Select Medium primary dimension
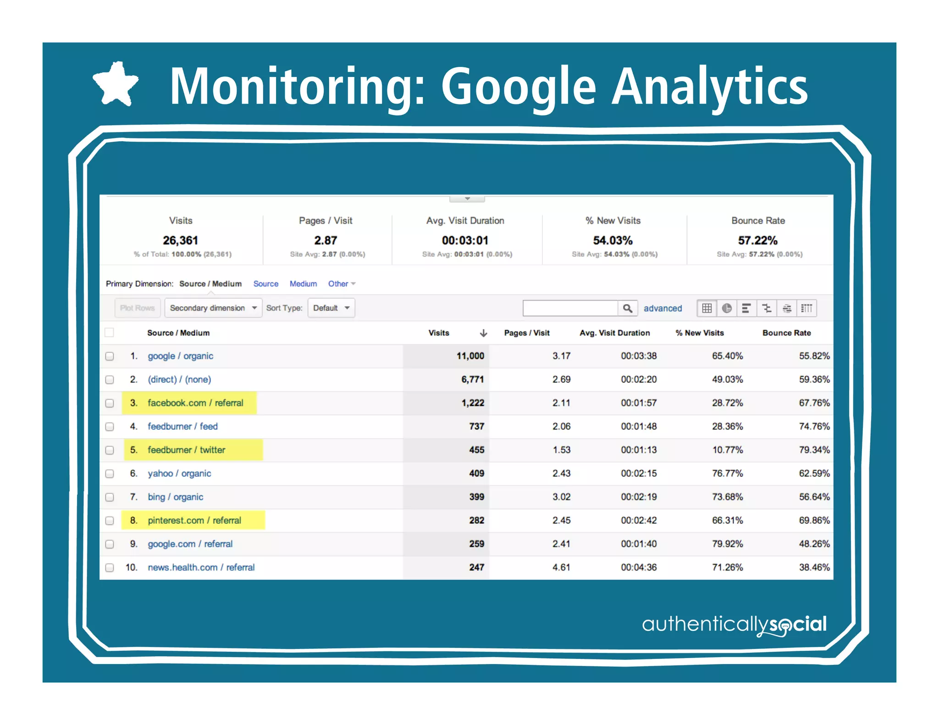 coord(303,284)
